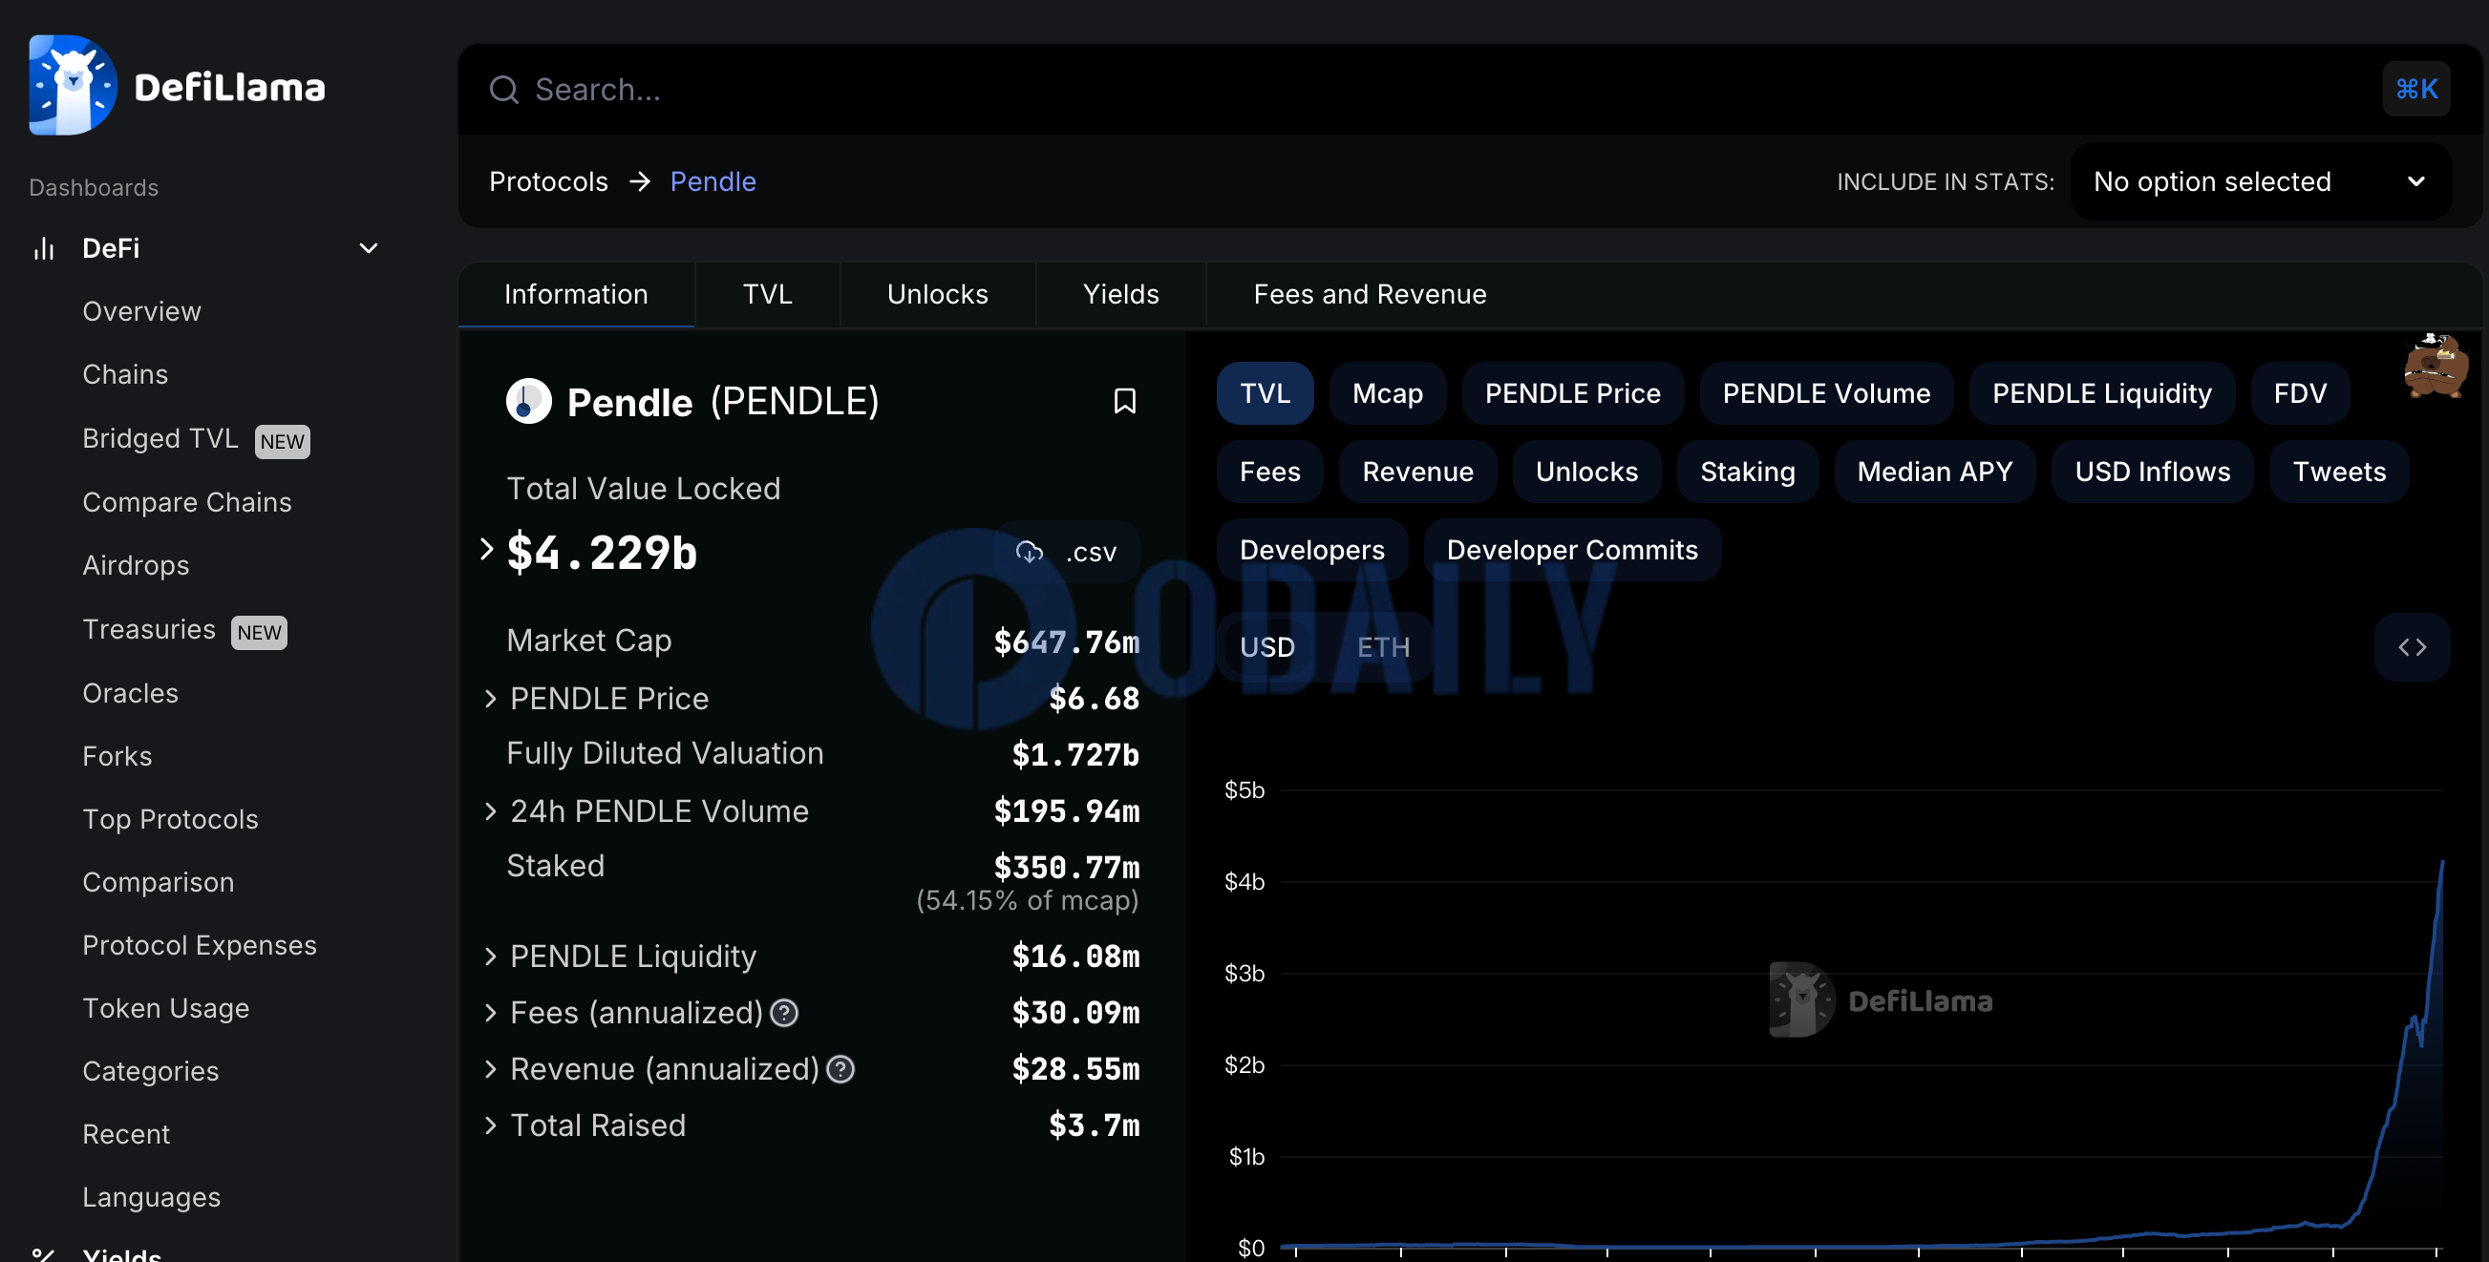Click the DeFi bar chart icon

pos(44,248)
